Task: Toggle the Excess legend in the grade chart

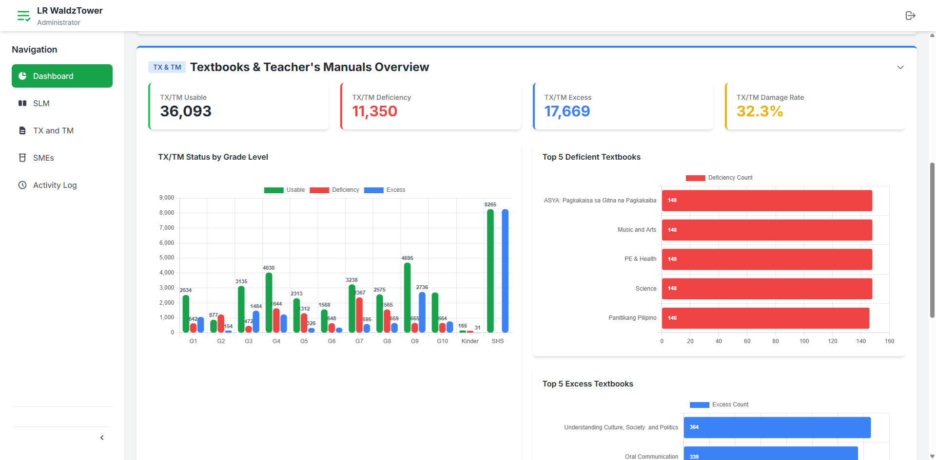Action: [x=385, y=190]
